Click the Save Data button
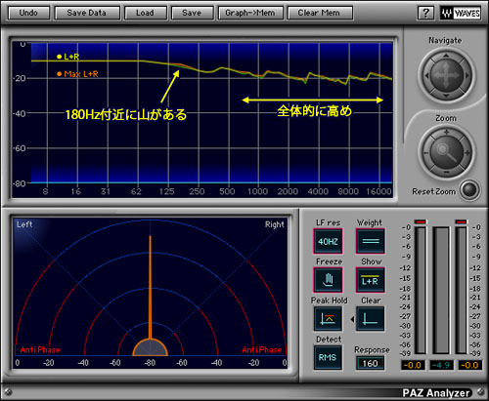The image size is (489, 401). pyautogui.click(x=87, y=13)
